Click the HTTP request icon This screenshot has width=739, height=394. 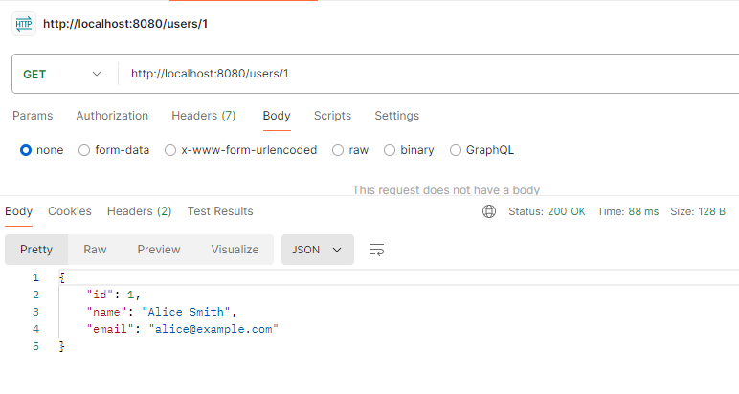click(x=24, y=24)
